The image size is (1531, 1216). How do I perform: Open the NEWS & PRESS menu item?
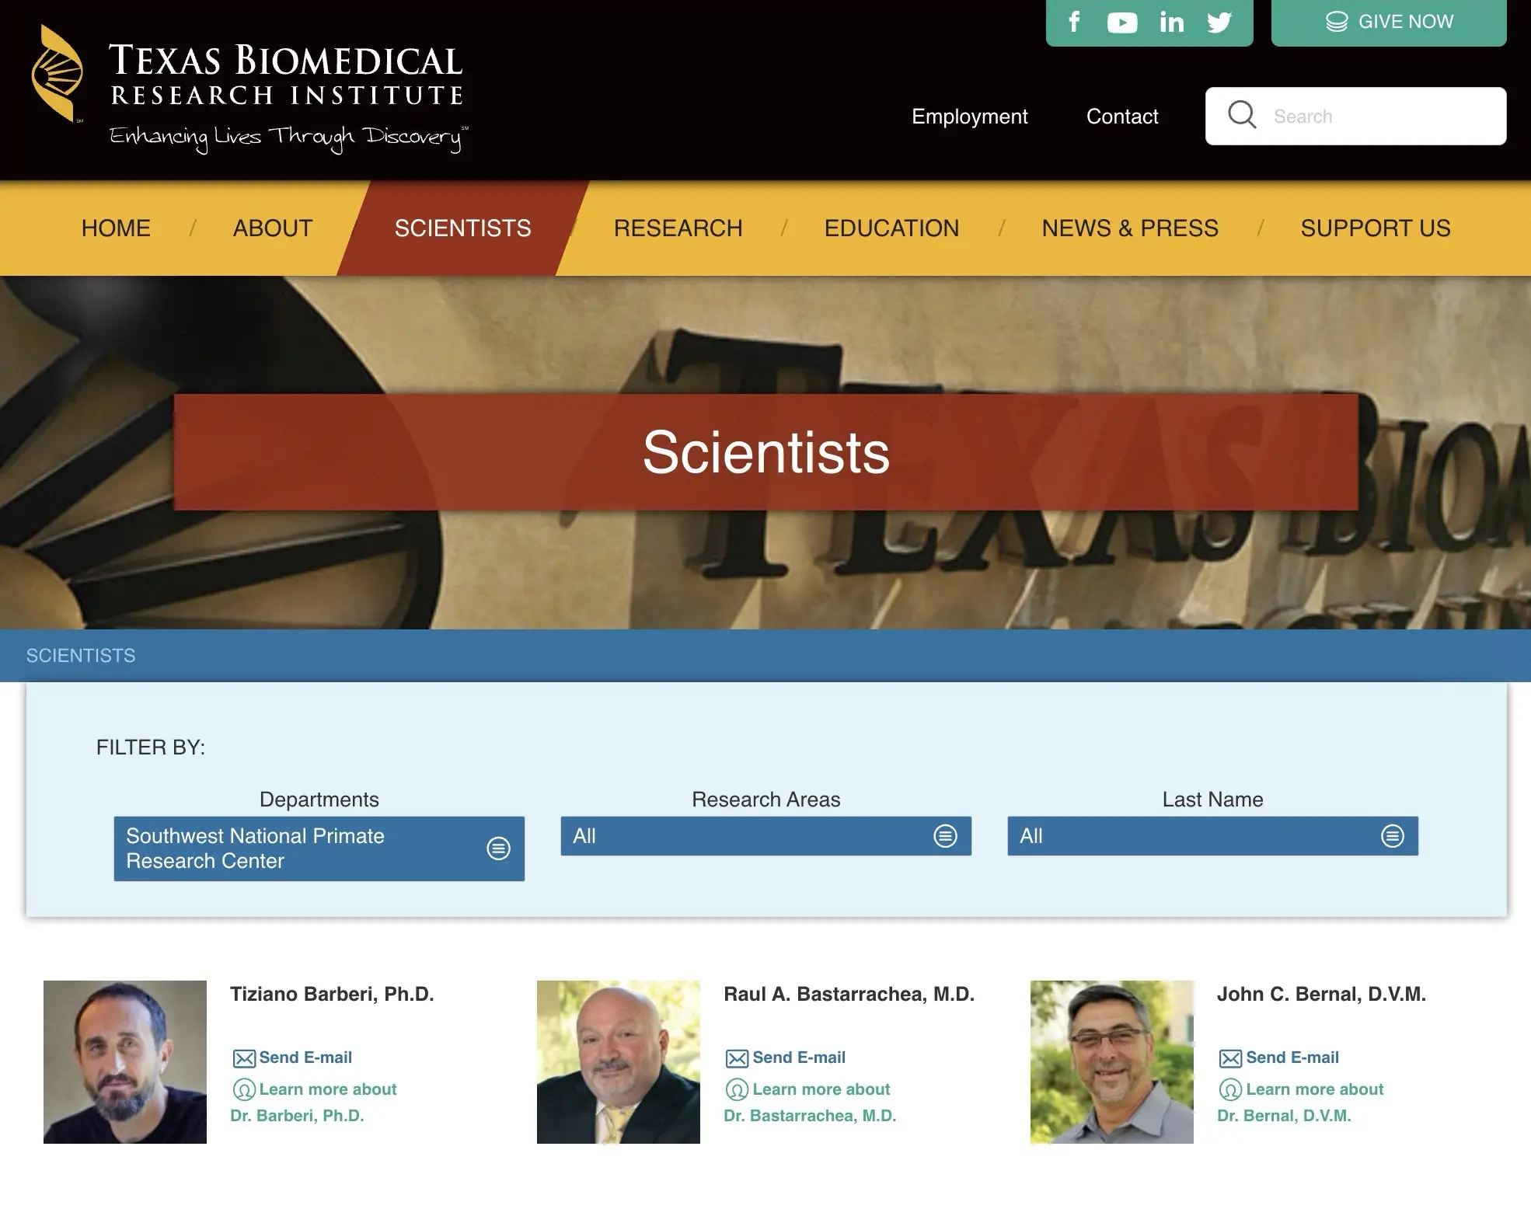point(1130,228)
